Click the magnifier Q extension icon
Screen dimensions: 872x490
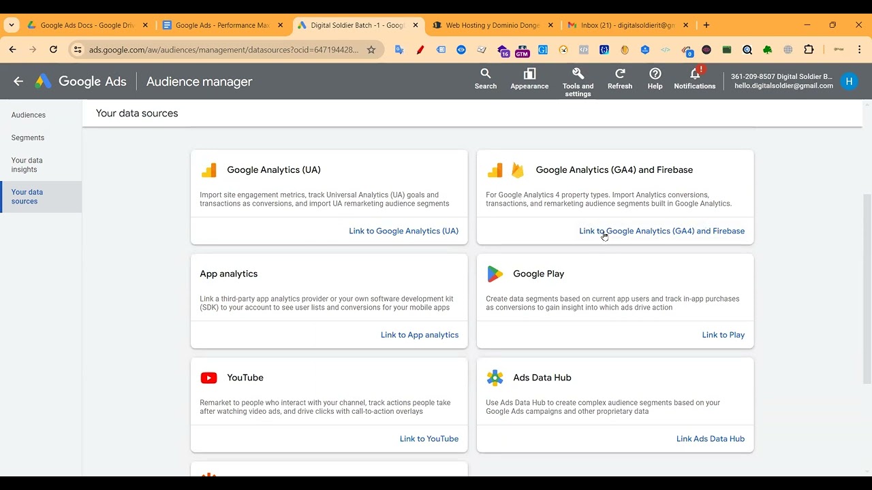[x=747, y=50]
